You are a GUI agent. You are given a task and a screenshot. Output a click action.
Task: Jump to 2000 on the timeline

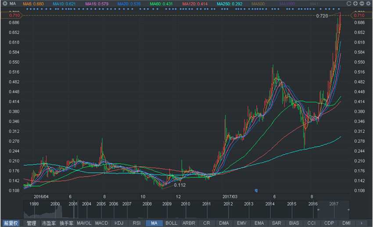coord(55,204)
